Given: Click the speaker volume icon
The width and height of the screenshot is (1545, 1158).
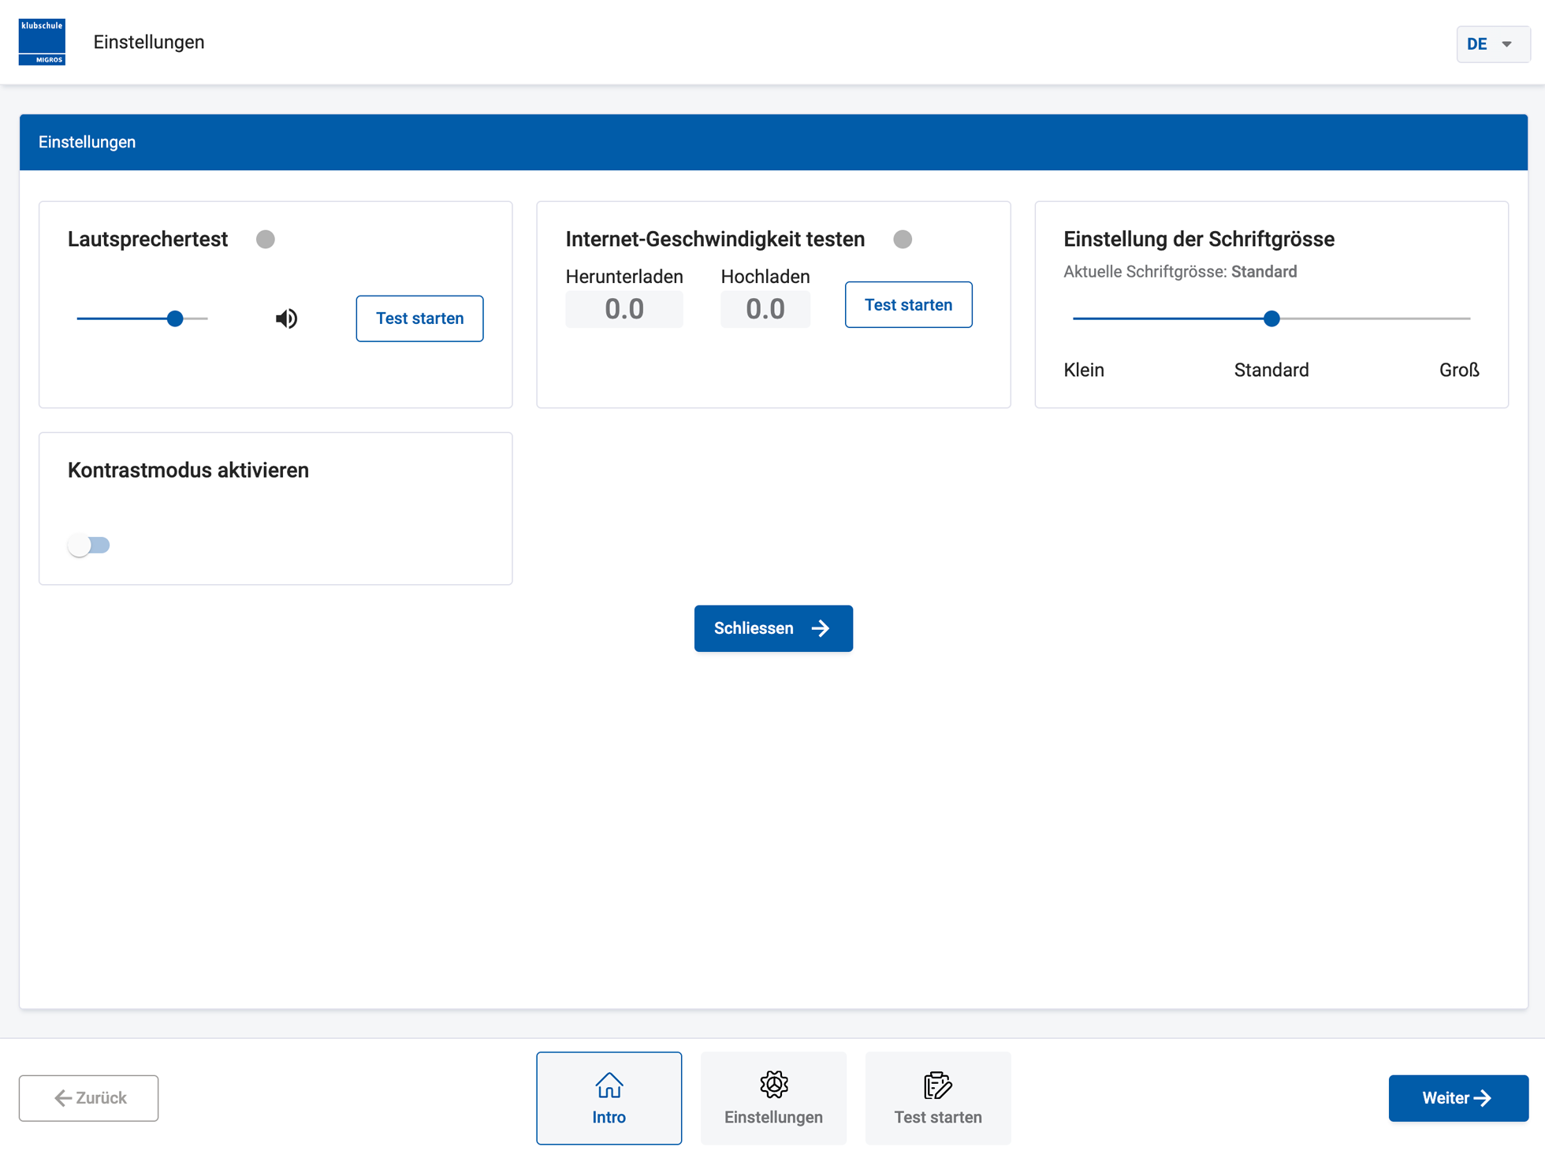Looking at the screenshot, I should [x=286, y=318].
